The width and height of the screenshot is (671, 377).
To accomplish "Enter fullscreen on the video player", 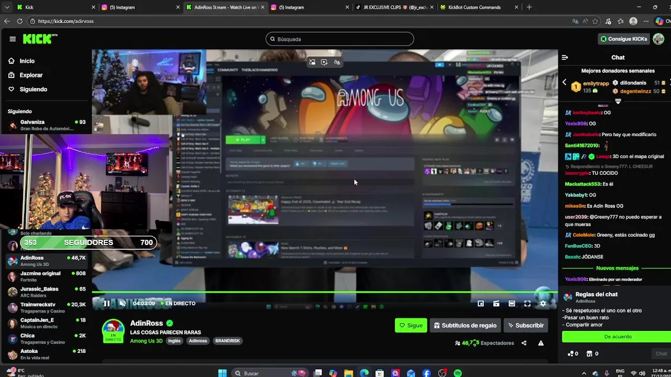I will coord(527,303).
